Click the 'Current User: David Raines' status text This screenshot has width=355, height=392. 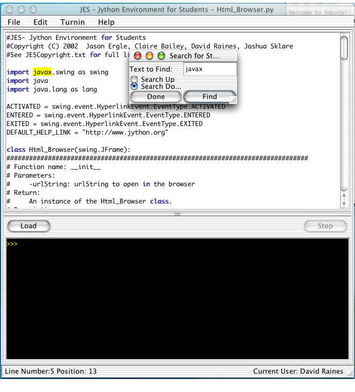coord(298,371)
